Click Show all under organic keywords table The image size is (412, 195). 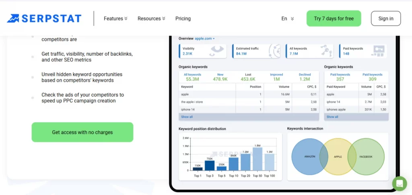(187, 117)
